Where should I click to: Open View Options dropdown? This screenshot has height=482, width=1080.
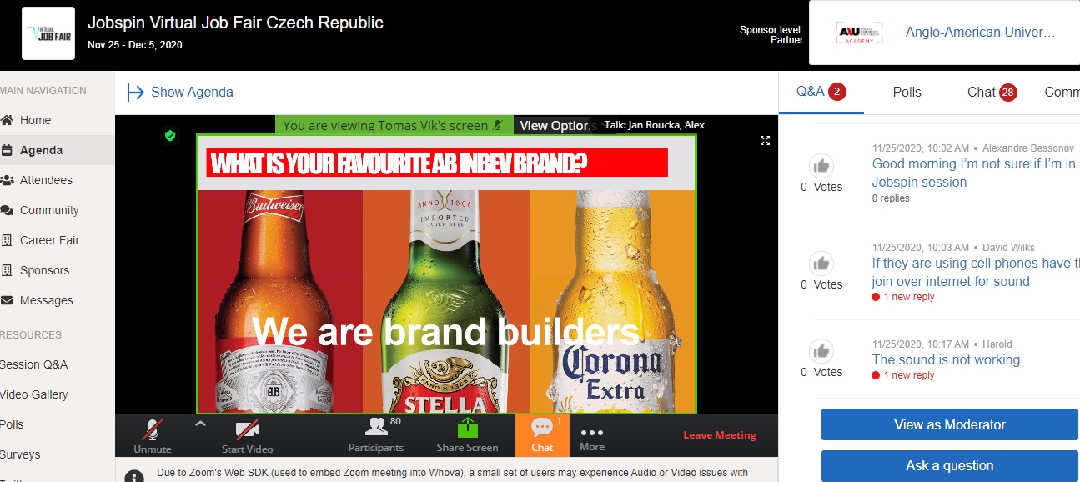[x=555, y=125]
